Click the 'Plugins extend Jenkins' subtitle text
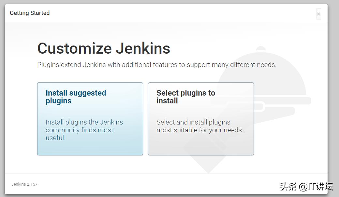This screenshot has height=197, width=339. tap(156, 65)
